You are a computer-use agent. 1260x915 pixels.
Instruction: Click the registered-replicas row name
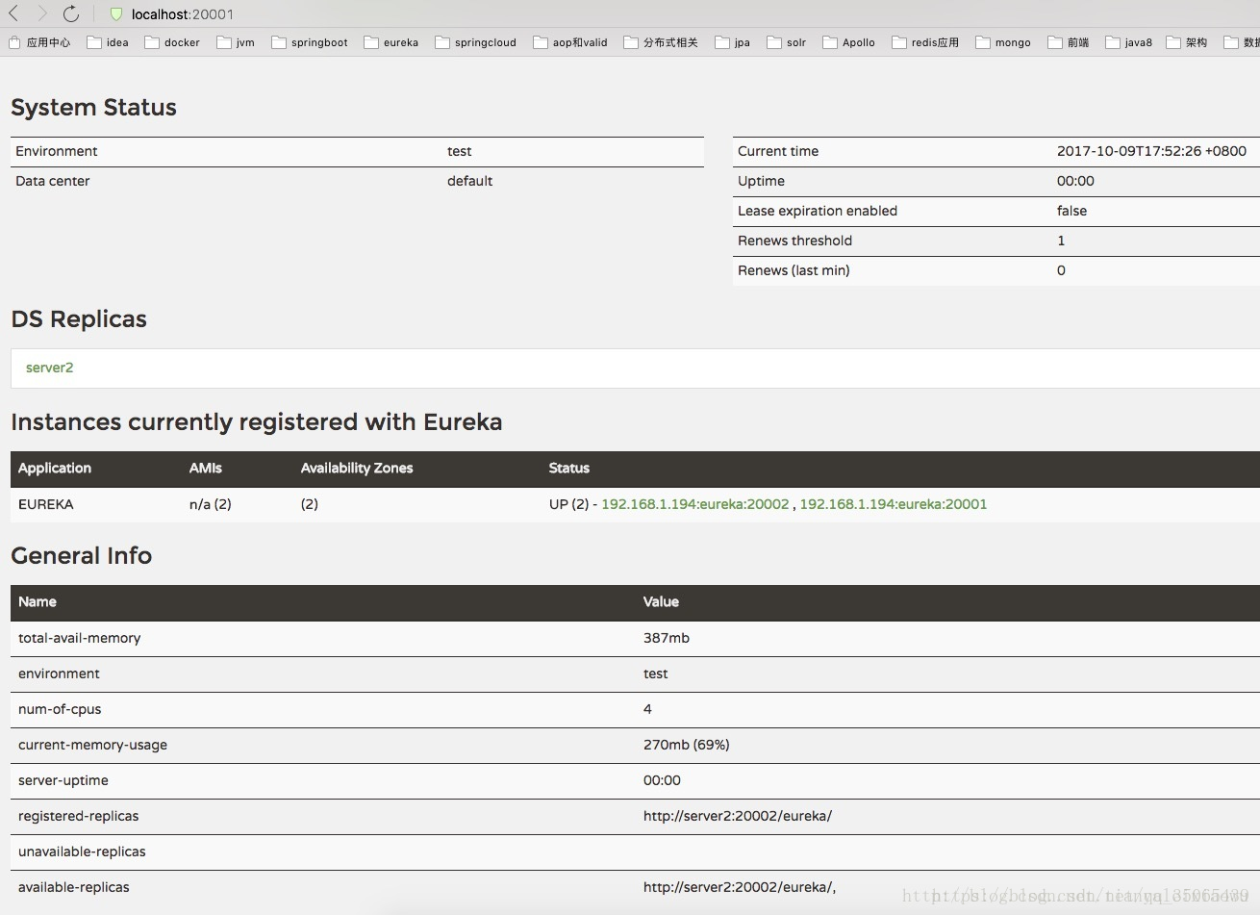point(79,816)
